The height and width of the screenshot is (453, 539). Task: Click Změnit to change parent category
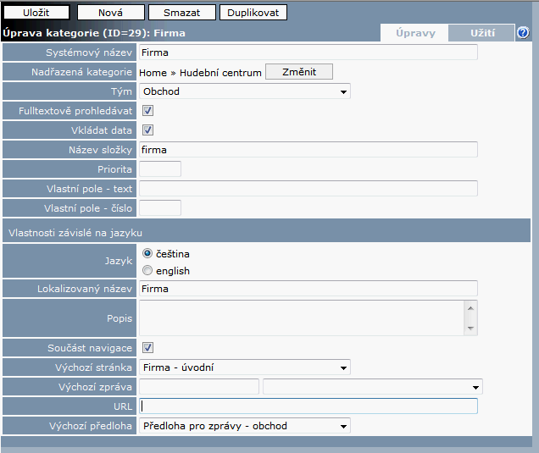click(x=298, y=72)
